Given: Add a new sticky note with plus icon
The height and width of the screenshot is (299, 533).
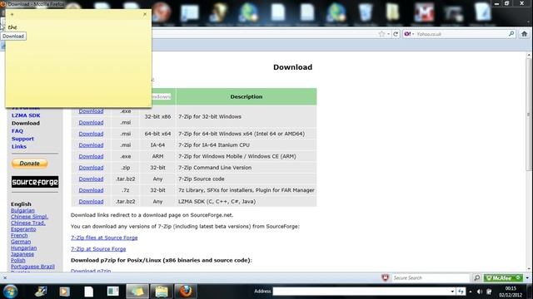Looking at the screenshot, I should (x=12, y=14).
